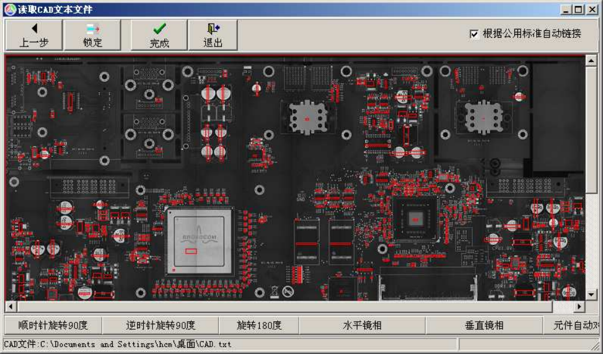
Task: Rotate counterclockwise with 逆时针旋转90度
Action: 161,325
